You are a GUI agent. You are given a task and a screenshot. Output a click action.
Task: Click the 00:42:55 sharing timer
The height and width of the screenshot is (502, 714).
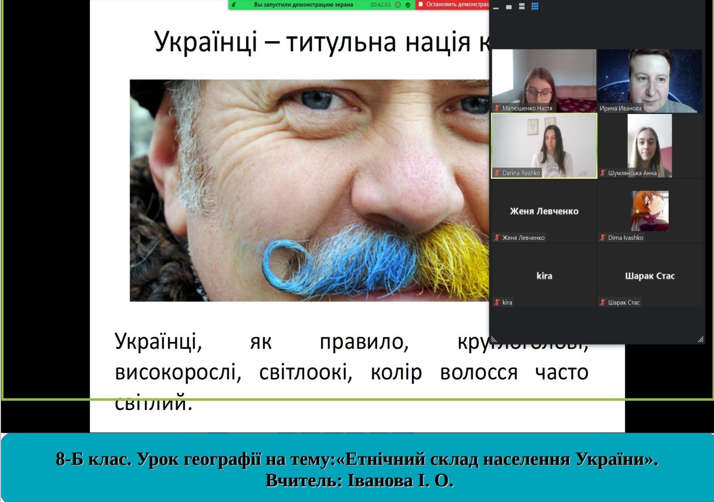(x=380, y=5)
